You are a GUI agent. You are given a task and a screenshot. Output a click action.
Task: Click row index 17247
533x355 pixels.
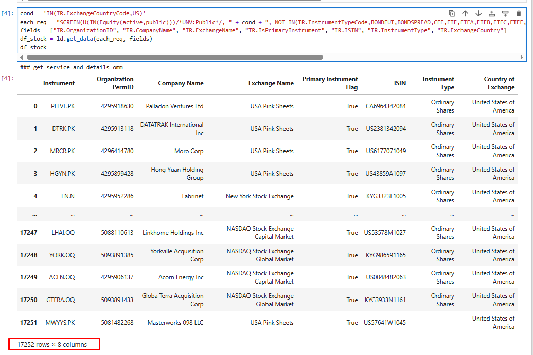pyautogui.click(x=29, y=233)
